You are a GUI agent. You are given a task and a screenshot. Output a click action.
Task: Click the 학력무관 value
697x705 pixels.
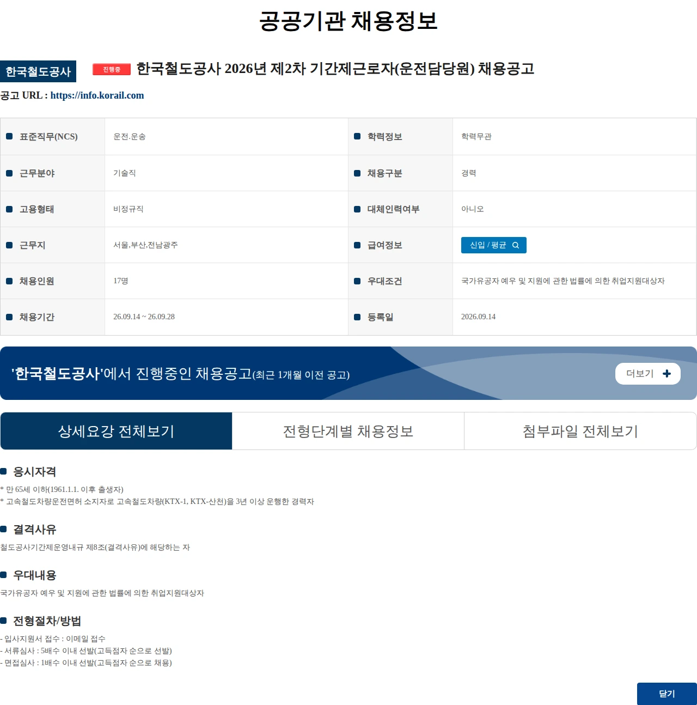click(476, 137)
